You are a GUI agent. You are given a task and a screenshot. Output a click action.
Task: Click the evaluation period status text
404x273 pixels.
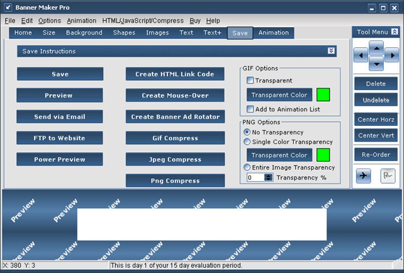pyautogui.click(x=176, y=265)
